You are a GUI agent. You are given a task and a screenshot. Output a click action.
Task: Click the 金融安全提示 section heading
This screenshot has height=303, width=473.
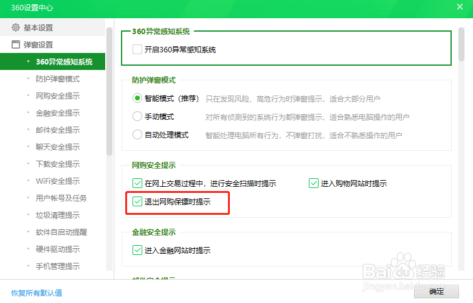[154, 232]
